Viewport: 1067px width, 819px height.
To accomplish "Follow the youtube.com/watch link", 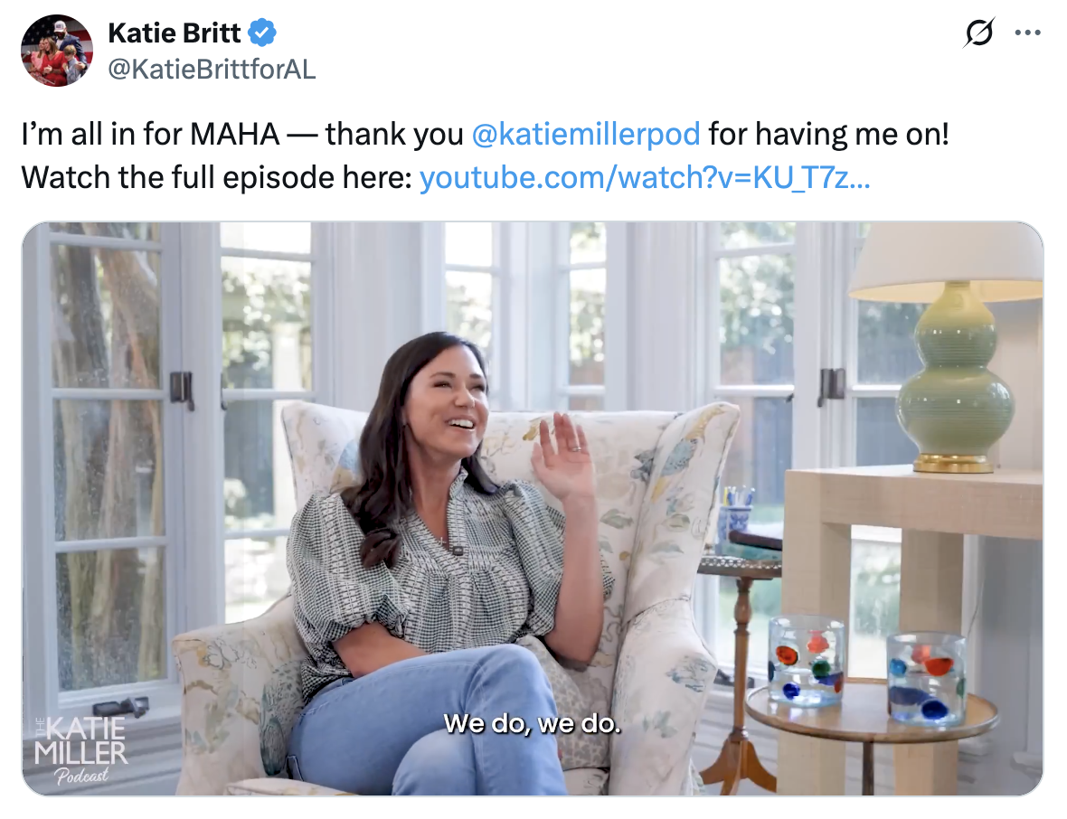I will click(x=645, y=177).
